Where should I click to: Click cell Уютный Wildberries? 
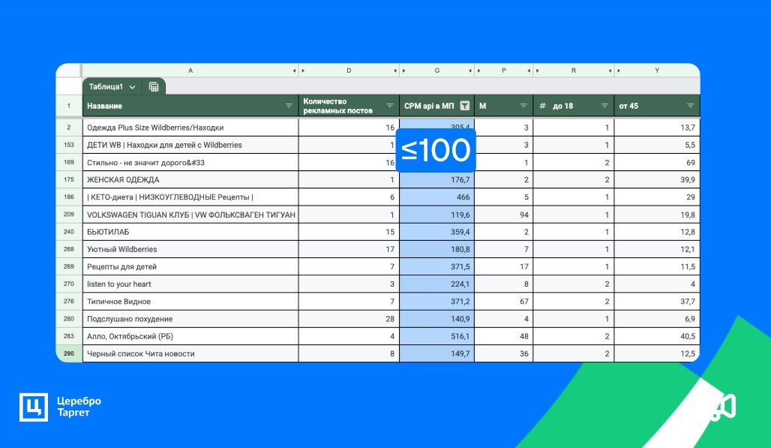click(190, 249)
